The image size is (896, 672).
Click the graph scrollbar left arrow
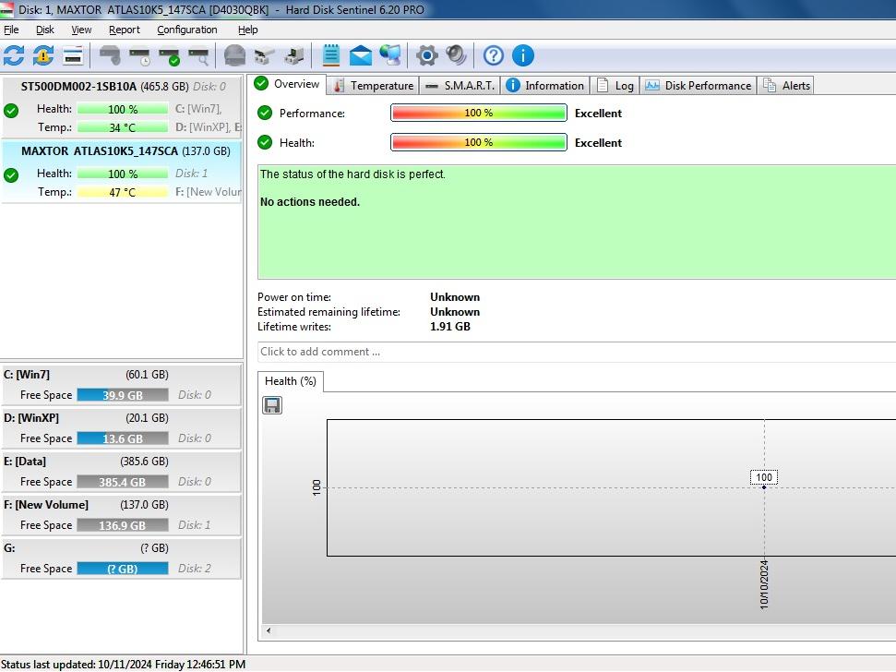[269, 631]
